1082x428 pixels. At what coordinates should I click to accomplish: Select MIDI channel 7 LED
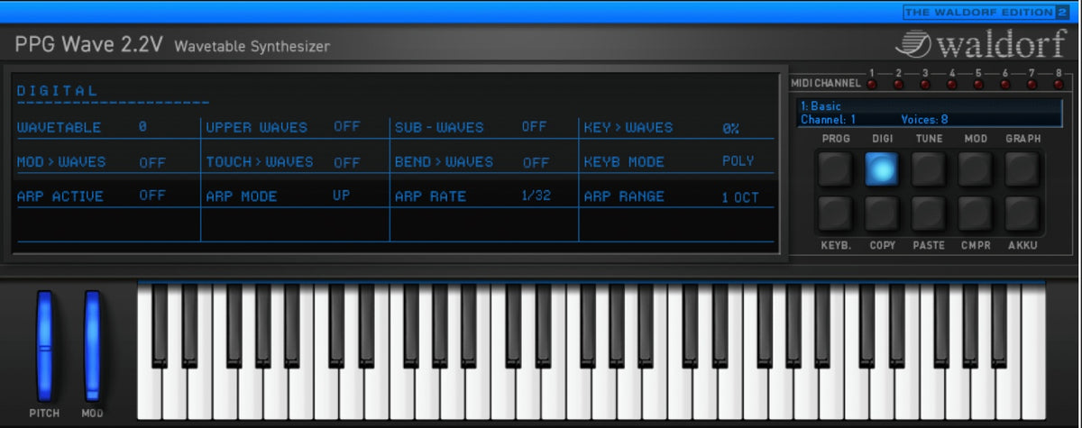(1032, 84)
